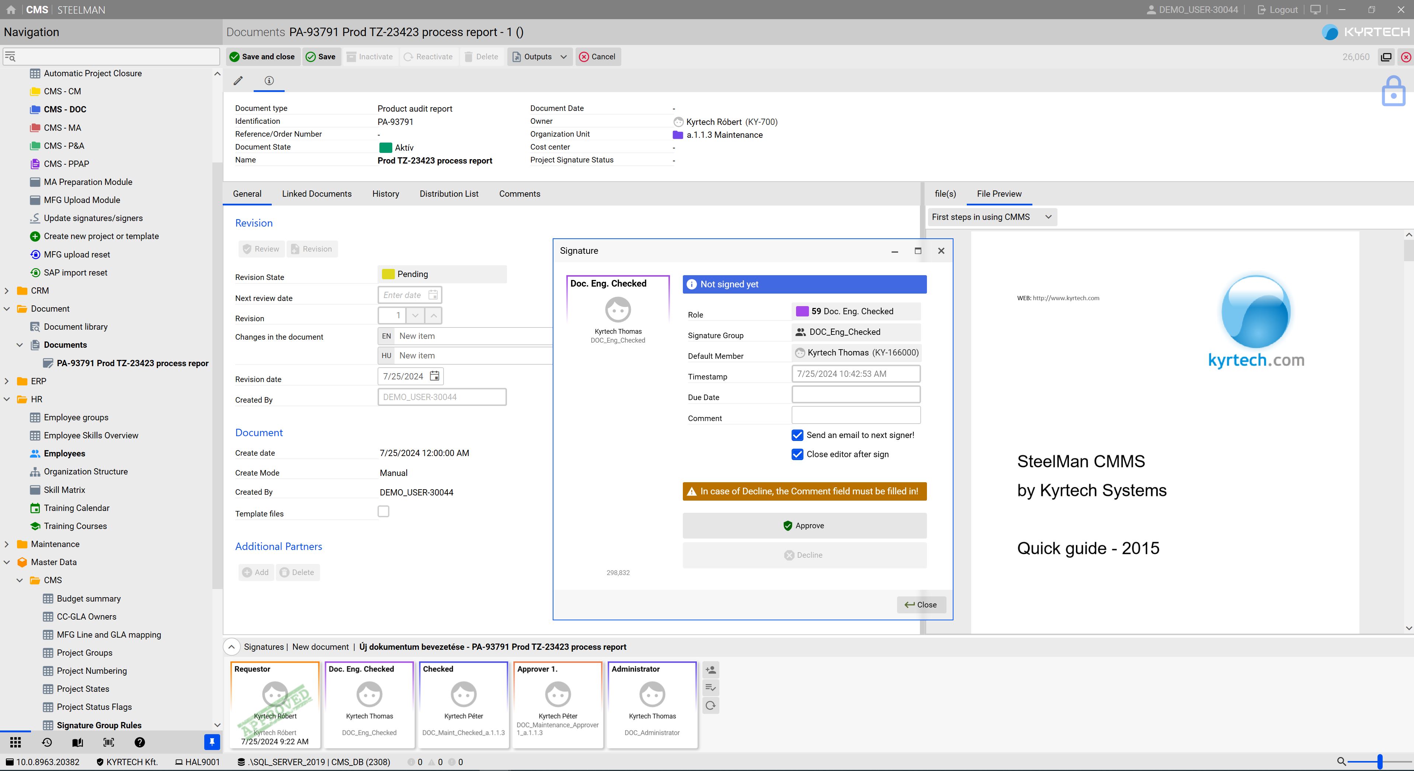Viewport: 1414px width, 771px height.
Task: Uncheck Send an email to next signer
Action: pos(797,435)
